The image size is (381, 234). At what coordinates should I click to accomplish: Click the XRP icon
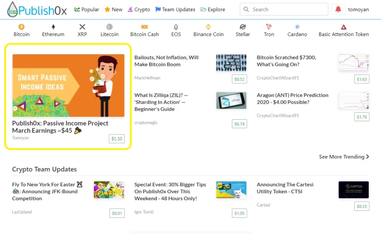(x=82, y=26)
